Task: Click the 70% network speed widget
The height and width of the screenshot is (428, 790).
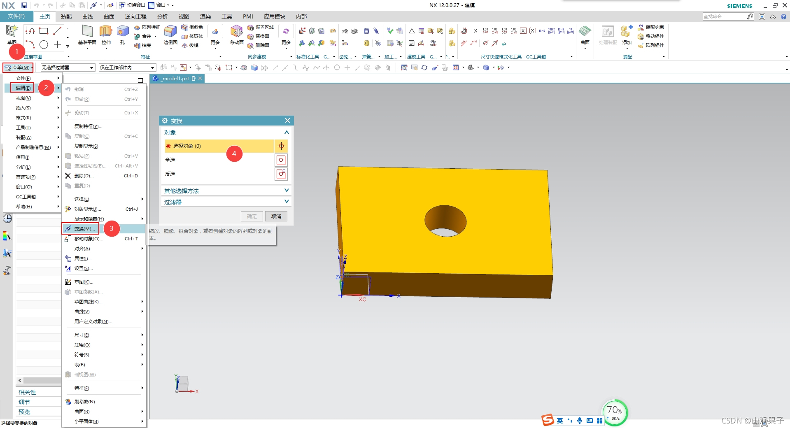Action: (615, 413)
